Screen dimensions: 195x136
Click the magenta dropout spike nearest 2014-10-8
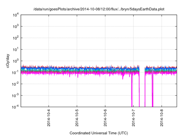(x=153, y=90)
